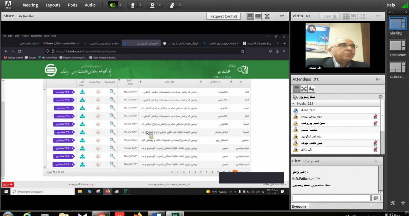
Task: Click the magnifier view-result icon in 3% similarity row
Action: 112,132
